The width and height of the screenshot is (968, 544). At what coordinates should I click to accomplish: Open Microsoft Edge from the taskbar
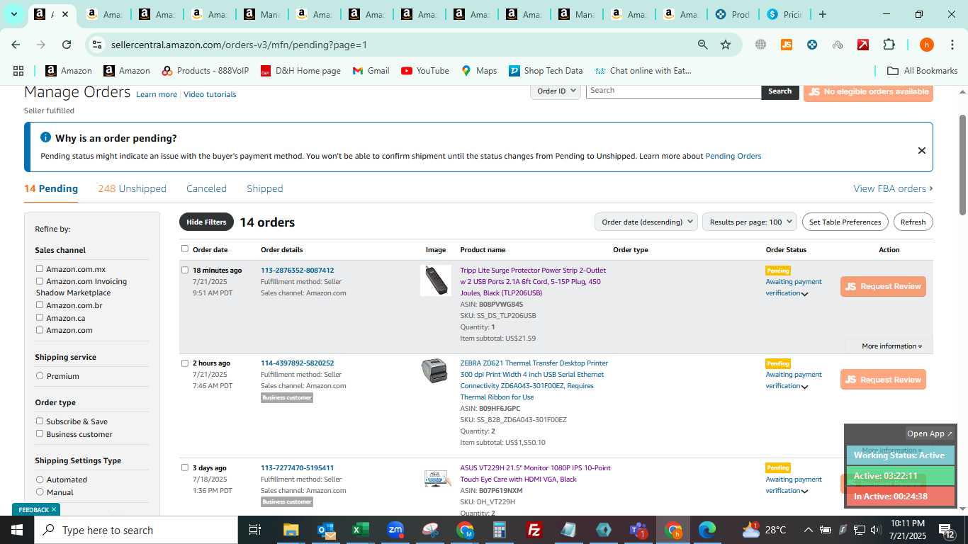[707, 530]
